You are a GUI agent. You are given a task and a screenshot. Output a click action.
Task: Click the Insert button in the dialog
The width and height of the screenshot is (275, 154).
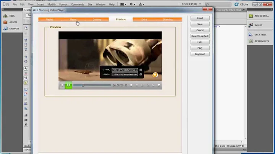[x=200, y=18]
